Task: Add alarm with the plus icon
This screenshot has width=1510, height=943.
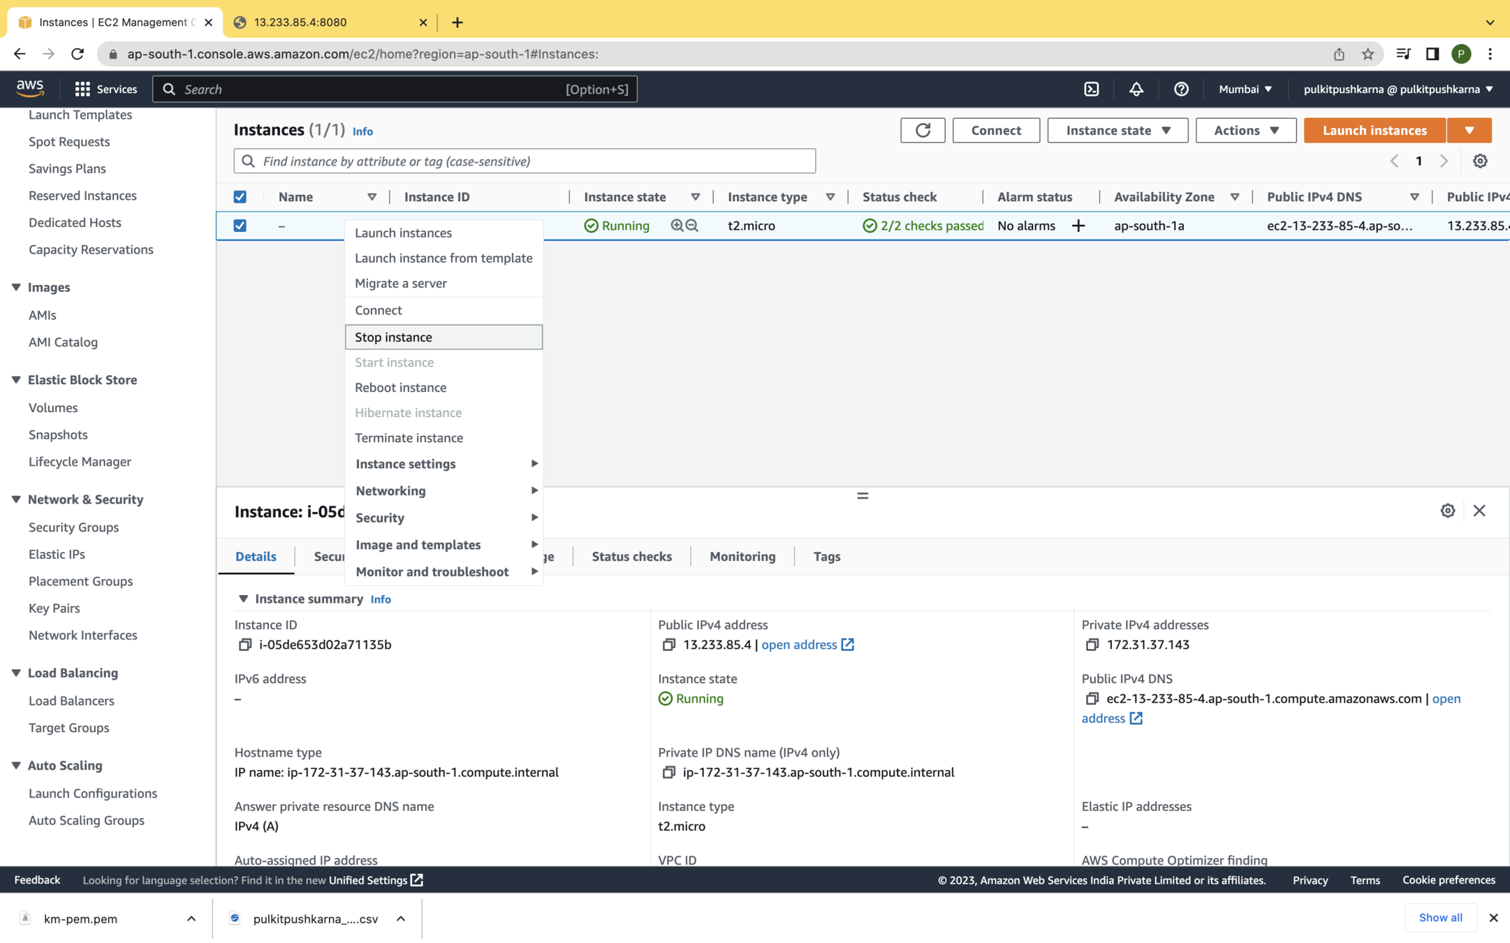Action: point(1078,226)
